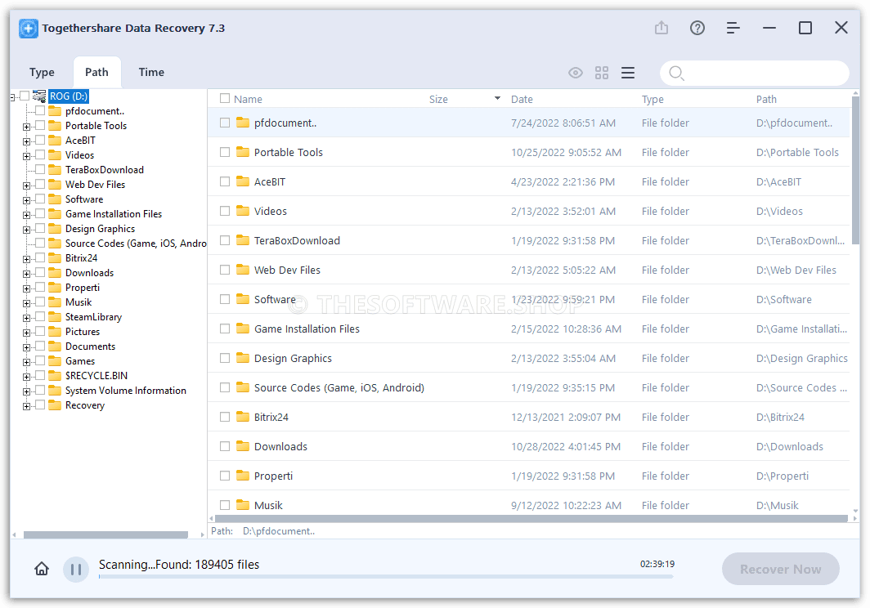
Task: Sort by the Type column header
Action: pos(652,99)
